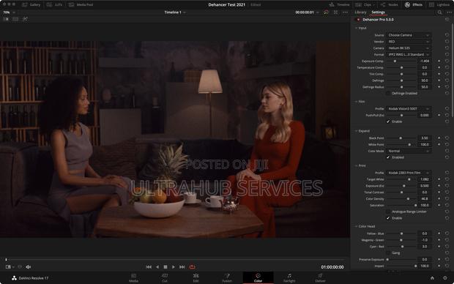Uncheck the Print section Enable checkbox

coord(388,218)
